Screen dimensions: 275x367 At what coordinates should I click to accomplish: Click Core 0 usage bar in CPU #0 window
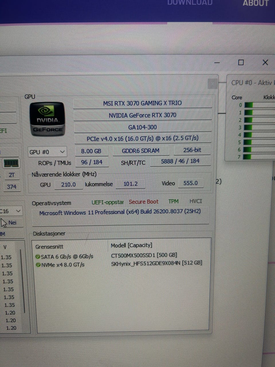[260, 105]
